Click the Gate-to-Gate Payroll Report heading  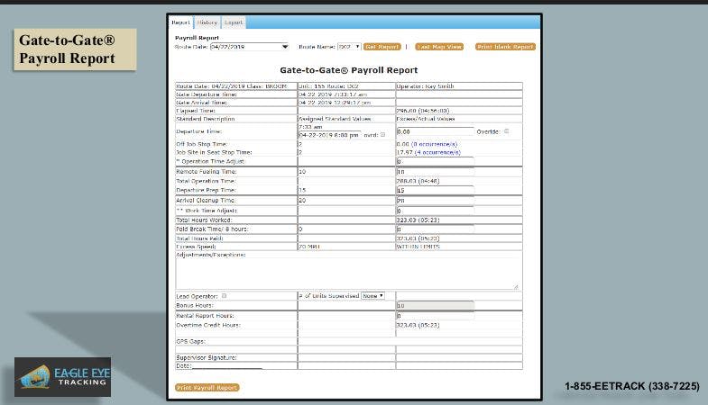tap(348, 70)
